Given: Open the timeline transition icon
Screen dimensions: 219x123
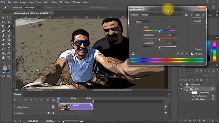Looking at the screenshot, I should tap(53, 100).
